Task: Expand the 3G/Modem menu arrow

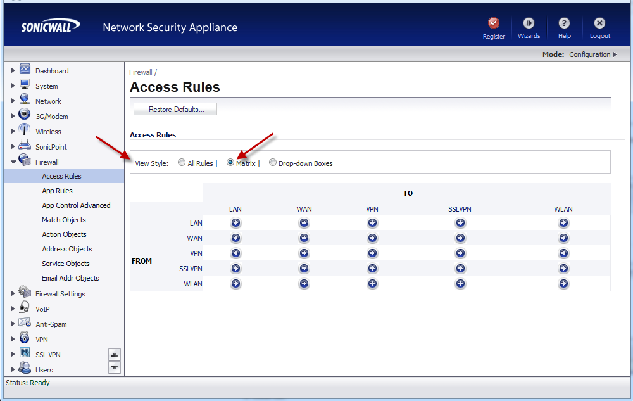Action: pos(13,116)
